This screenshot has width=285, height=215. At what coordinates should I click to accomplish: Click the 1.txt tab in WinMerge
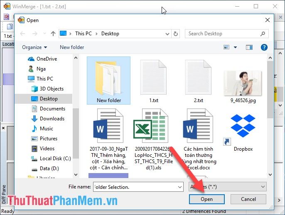click(x=7, y=36)
